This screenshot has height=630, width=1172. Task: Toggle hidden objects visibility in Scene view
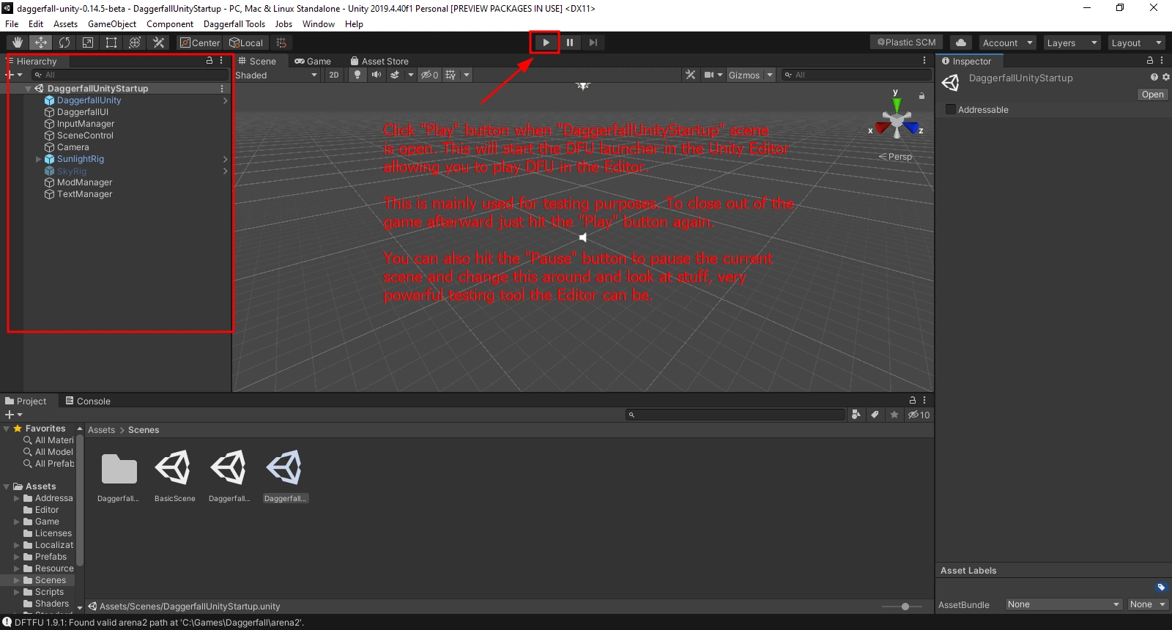[429, 75]
